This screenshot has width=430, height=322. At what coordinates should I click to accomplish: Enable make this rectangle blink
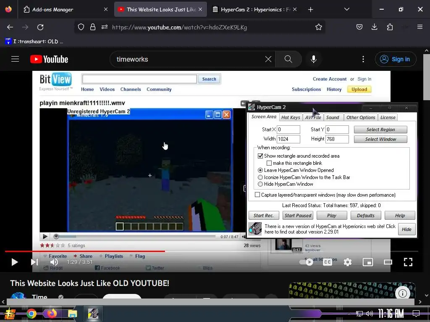[269, 163]
